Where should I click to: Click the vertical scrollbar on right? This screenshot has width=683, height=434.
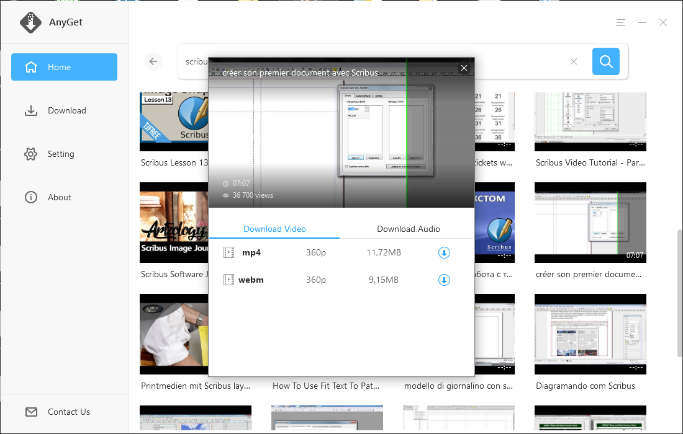tap(679, 292)
